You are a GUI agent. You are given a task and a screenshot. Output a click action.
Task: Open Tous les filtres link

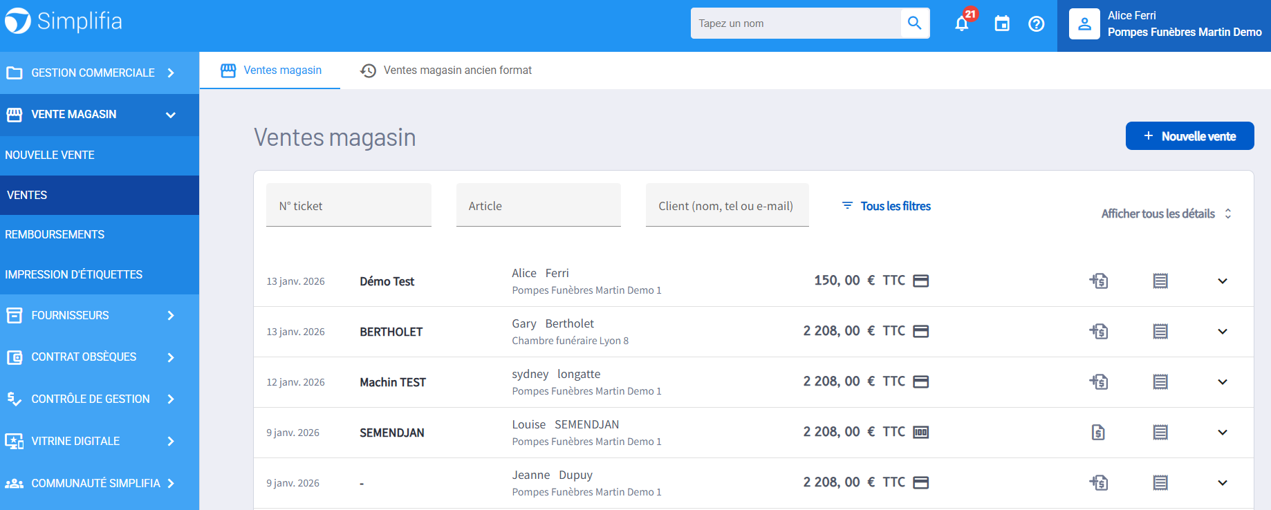[887, 206]
